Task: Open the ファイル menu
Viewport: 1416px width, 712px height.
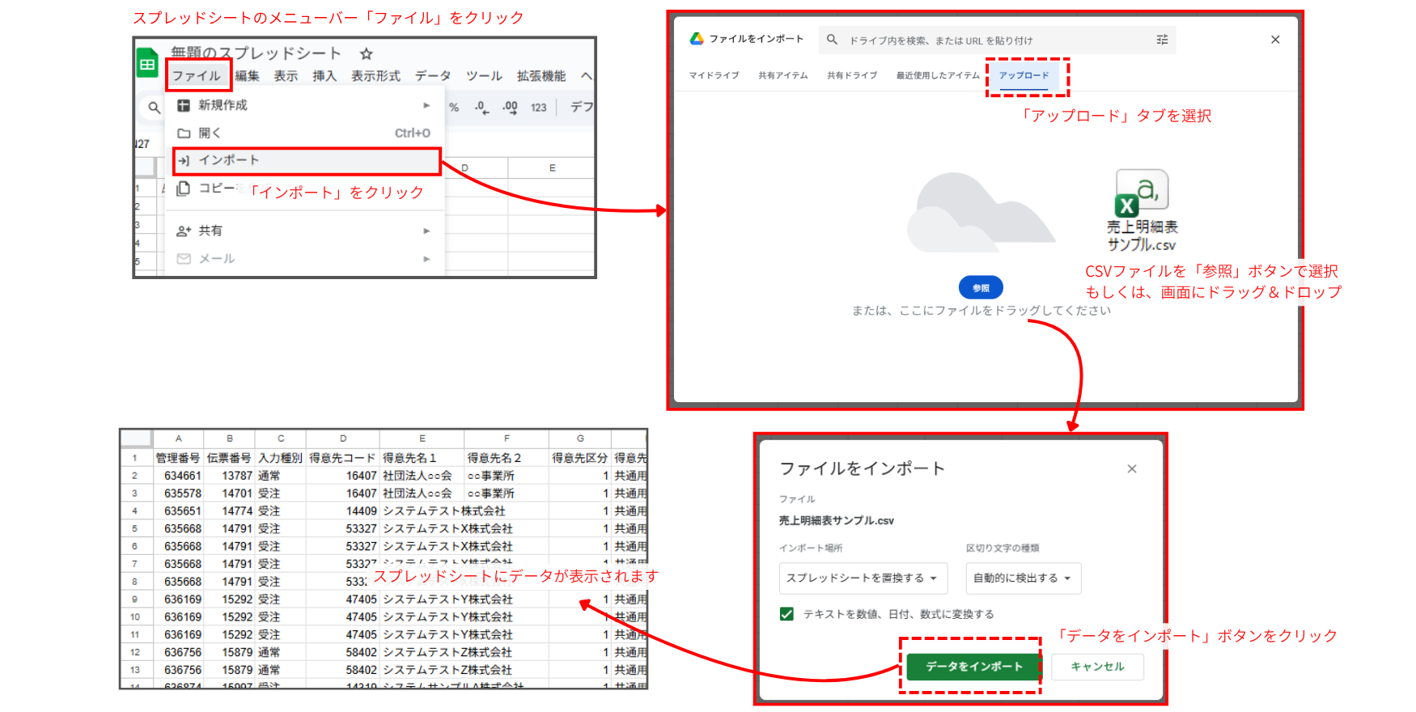Action: (x=197, y=76)
